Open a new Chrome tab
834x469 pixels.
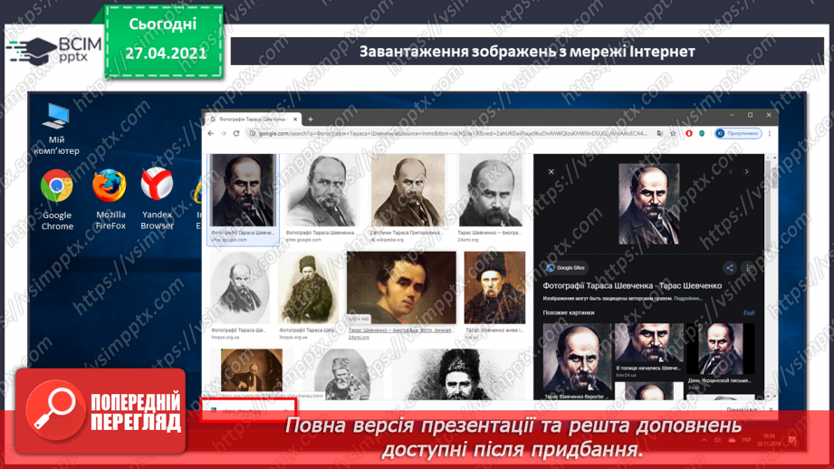tap(311, 120)
